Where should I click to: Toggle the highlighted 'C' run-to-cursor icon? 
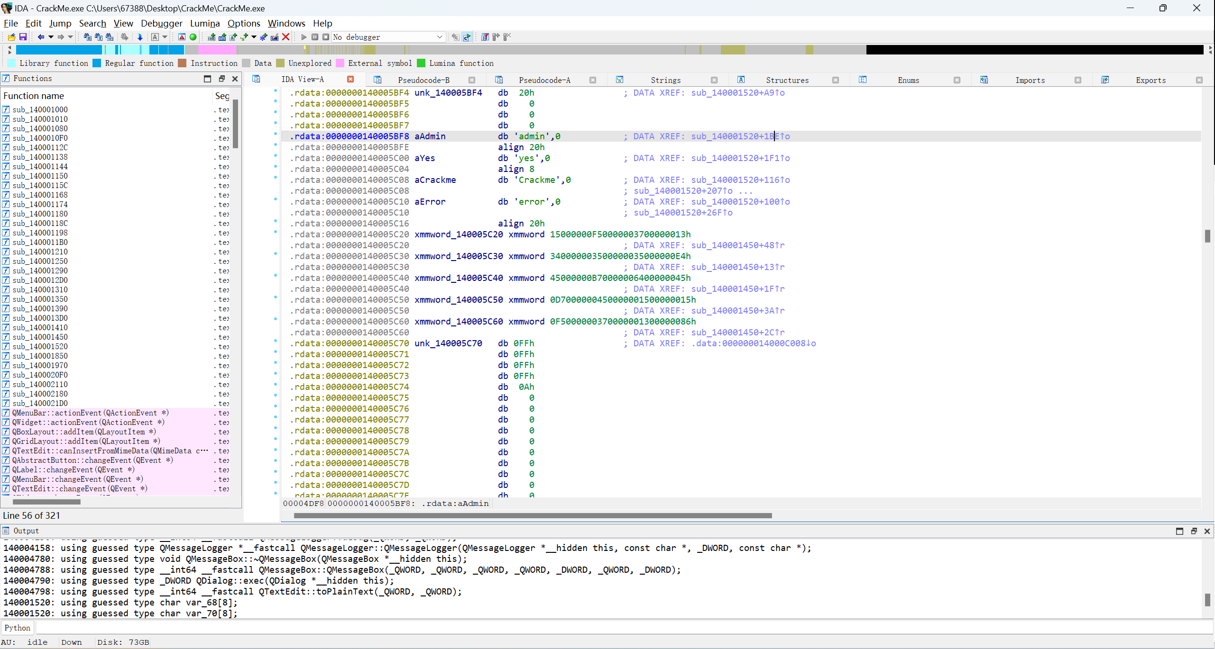(467, 37)
